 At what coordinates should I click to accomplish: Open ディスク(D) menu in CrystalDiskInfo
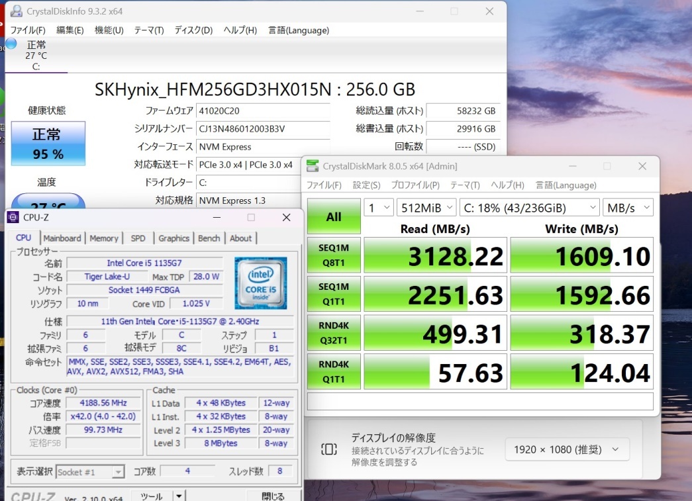[193, 30]
